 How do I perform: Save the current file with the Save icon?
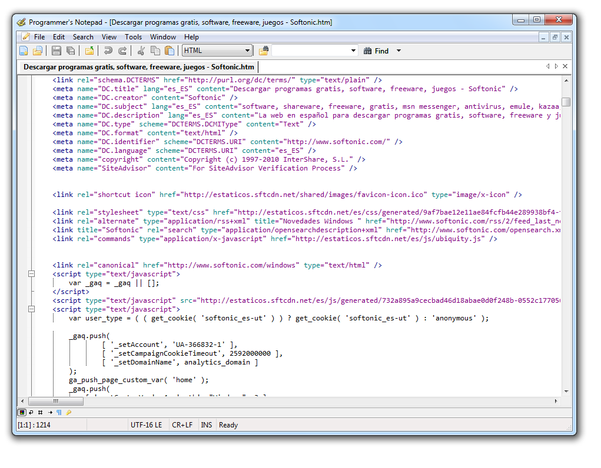pos(56,51)
